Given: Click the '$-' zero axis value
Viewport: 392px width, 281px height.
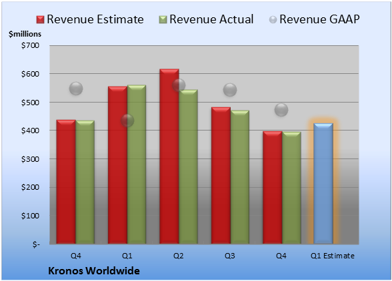Looking at the screenshot, I should point(36,244).
